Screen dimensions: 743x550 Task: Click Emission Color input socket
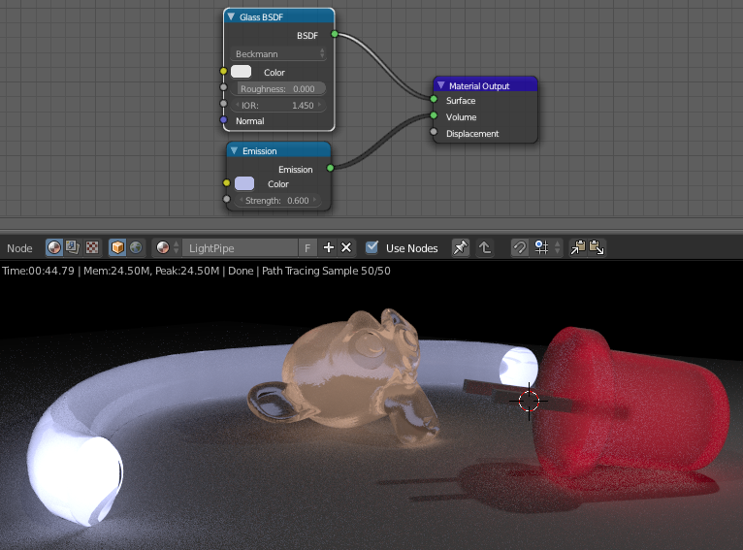(x=227, y=183)
